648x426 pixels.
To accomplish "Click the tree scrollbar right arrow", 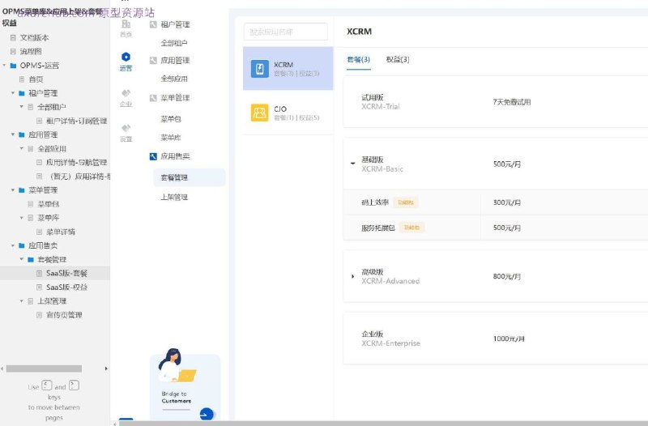I will pyautogui.click(x=106, y=368).
